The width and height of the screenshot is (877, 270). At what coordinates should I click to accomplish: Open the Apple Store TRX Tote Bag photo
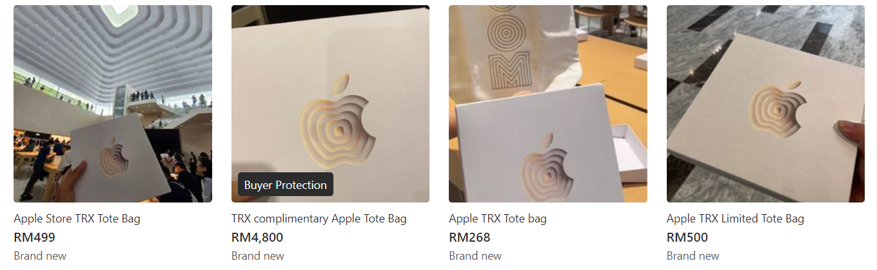(113, 104)
